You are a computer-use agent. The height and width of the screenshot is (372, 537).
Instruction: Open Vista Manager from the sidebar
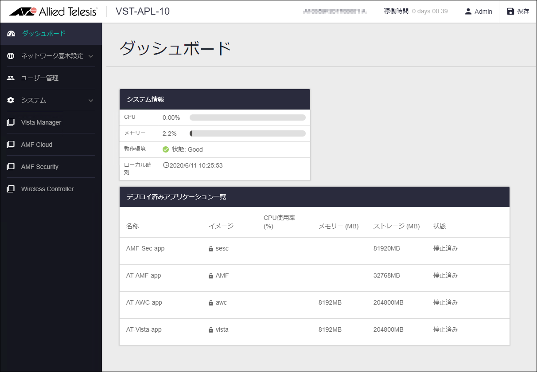(51, 122)
